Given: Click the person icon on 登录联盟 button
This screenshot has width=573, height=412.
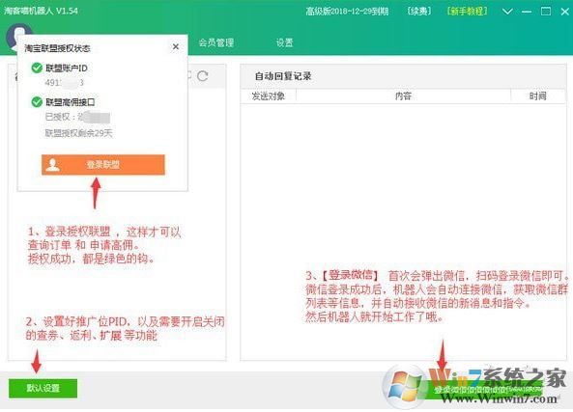Looking at the screenshot, I should click(53, 165).
